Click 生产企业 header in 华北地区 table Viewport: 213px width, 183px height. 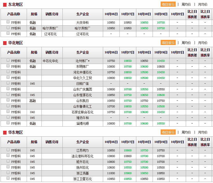[x=83, y=52]
